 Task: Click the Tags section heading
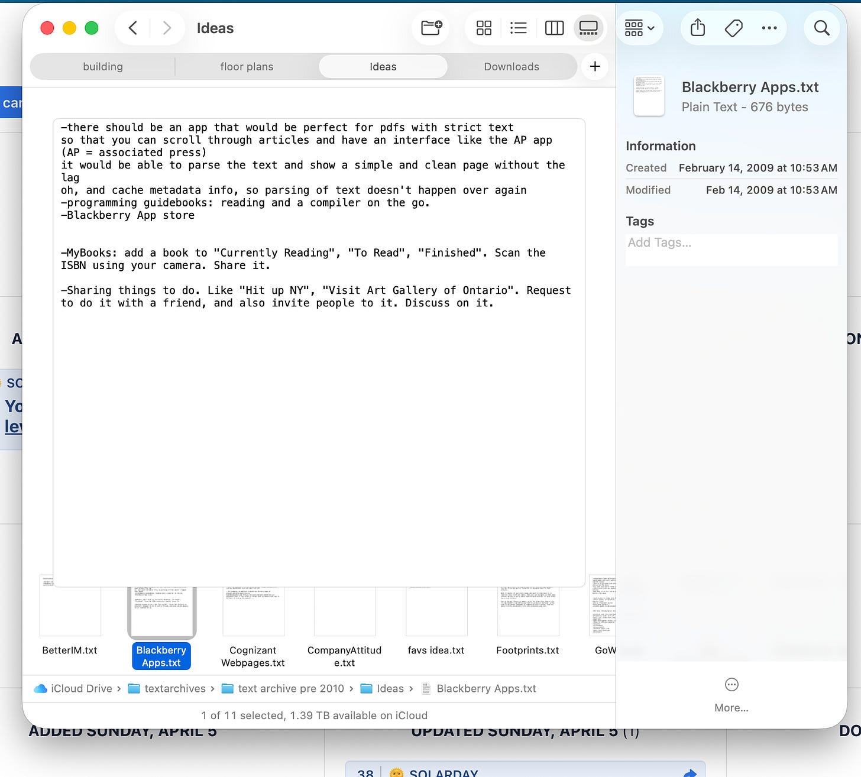click(x=640, y=221)
